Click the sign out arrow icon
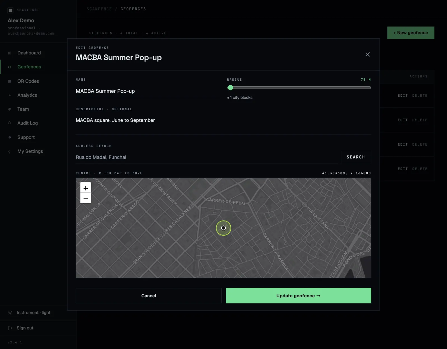This screenshot has height=349, width=447. click(10, 328)
